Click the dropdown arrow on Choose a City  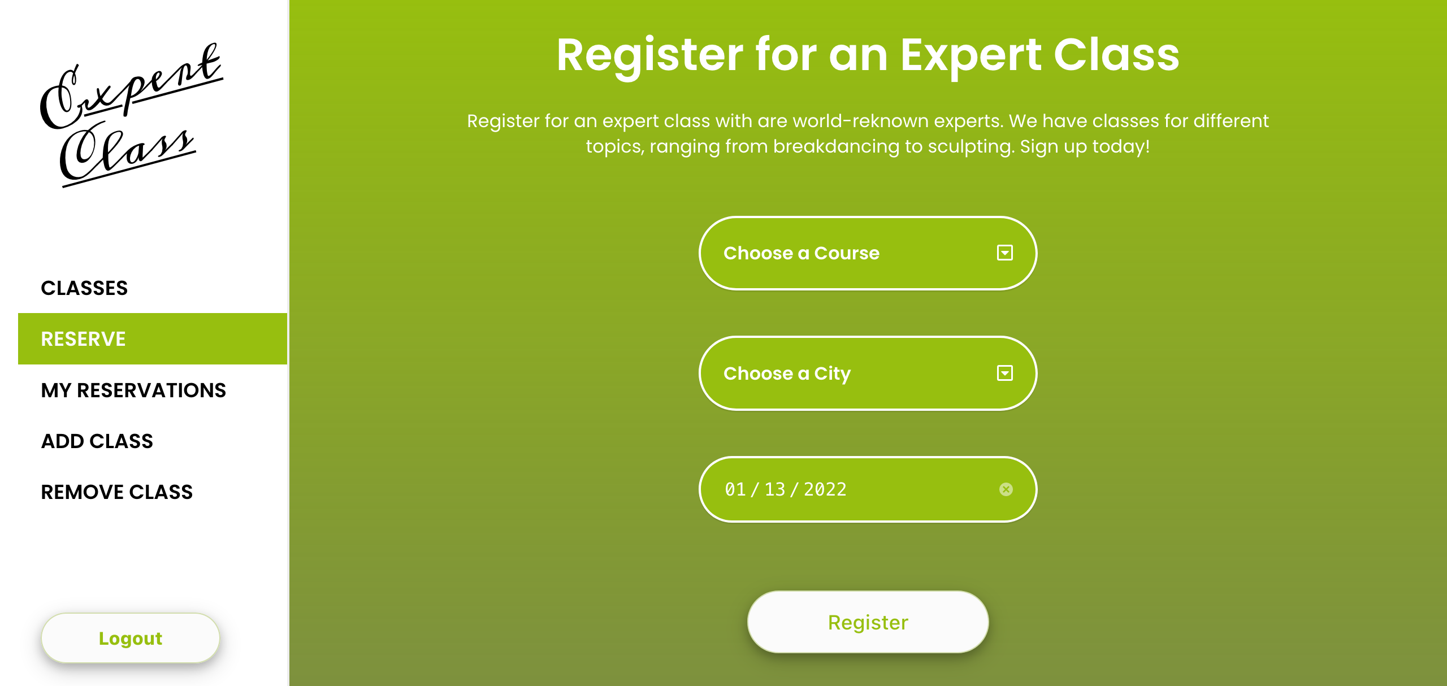point(1005,372)
